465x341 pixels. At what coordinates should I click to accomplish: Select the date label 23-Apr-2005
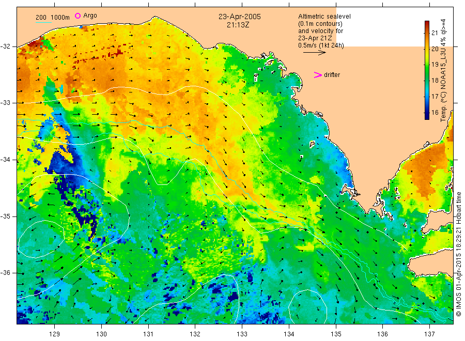[x=240, y=17]
